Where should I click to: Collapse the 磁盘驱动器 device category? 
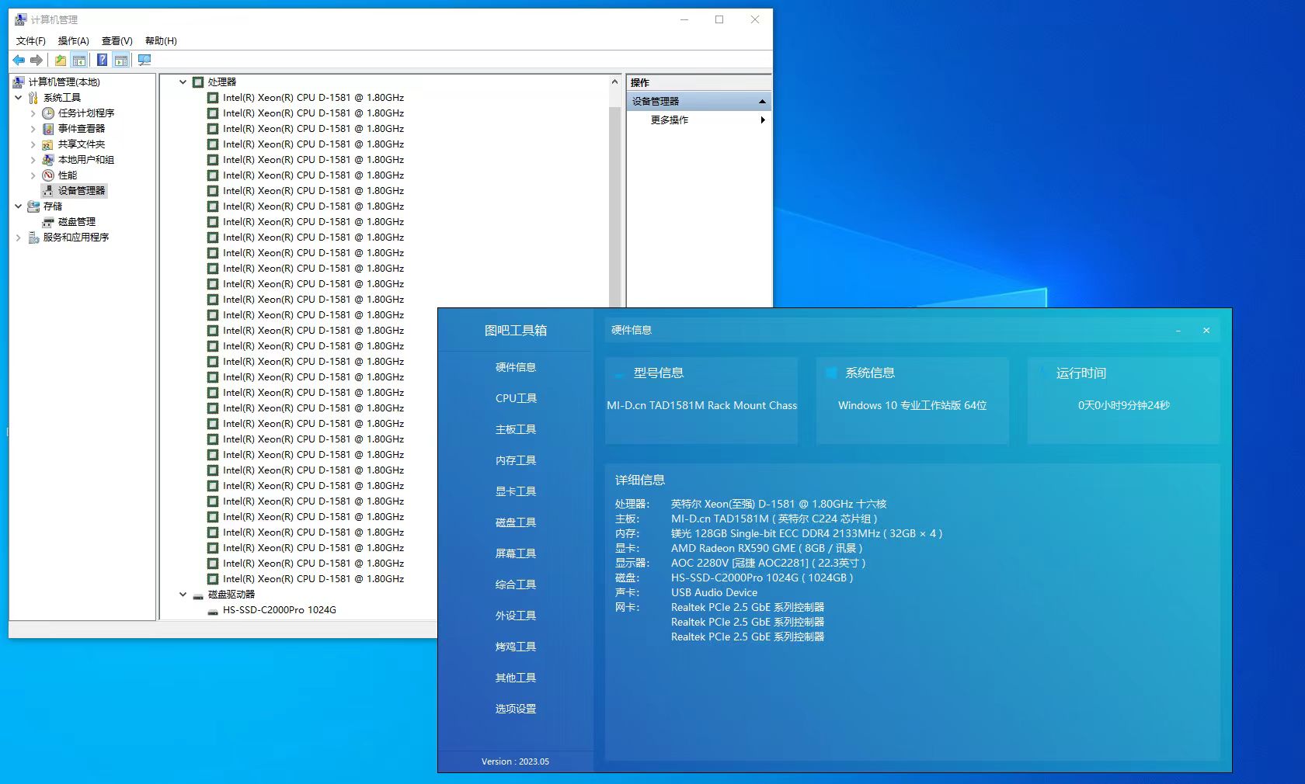coord(183,595)
